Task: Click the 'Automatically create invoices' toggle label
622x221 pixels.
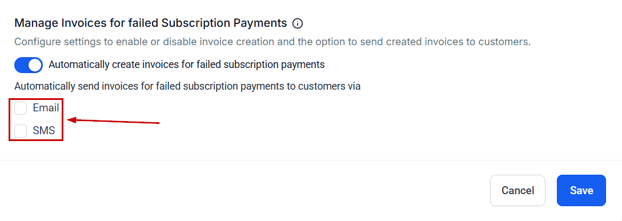Action: pyautogui.click(x=186, y=65)
